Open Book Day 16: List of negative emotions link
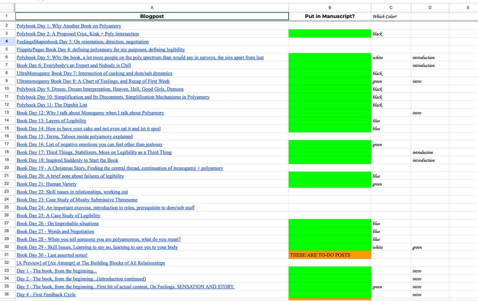The image size is (478, 301). click(x=90, y=144)
